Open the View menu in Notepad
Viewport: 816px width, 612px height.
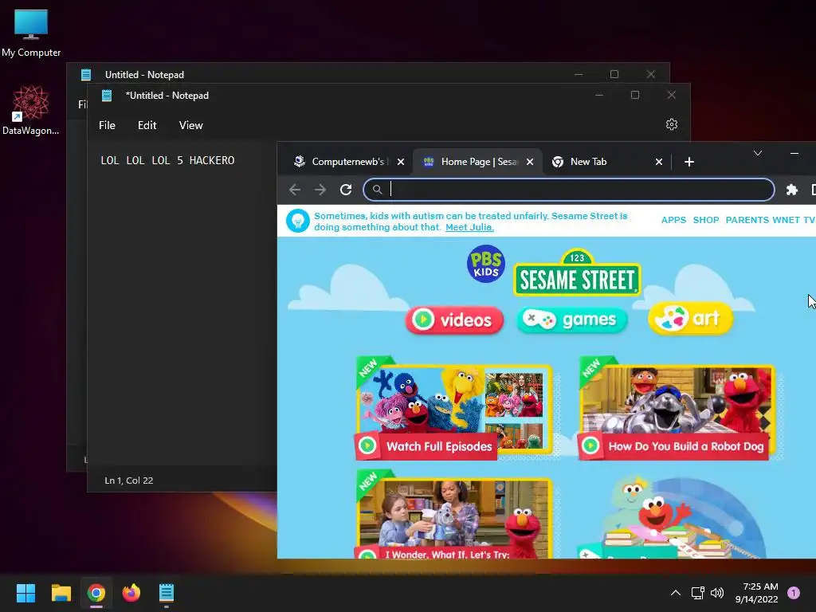tap(191, 125)
